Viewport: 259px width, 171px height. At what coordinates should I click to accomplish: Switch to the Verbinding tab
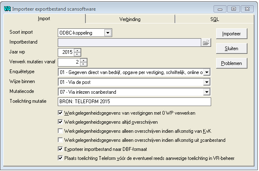130,19
